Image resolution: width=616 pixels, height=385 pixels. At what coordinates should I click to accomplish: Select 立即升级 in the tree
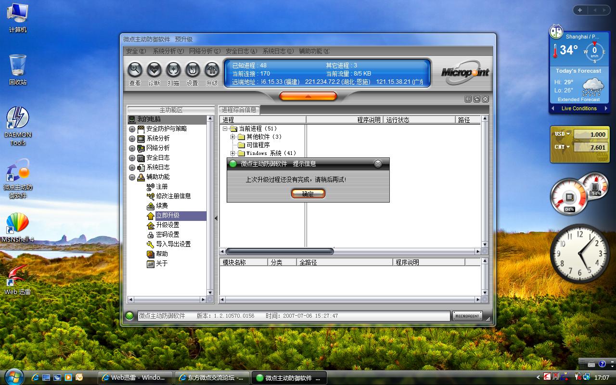[167, 216]
